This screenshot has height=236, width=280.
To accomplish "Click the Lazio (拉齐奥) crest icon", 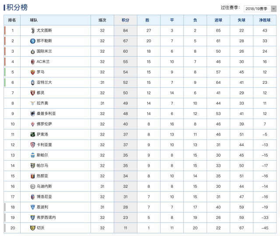I will coord(32,103).
